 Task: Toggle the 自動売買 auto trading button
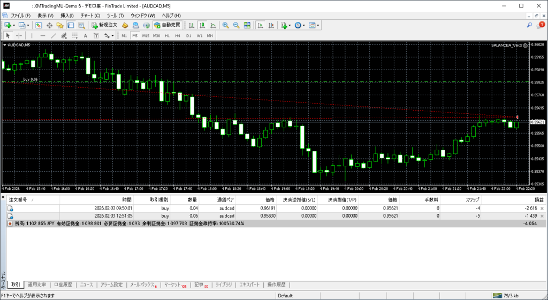click(167, 25)
